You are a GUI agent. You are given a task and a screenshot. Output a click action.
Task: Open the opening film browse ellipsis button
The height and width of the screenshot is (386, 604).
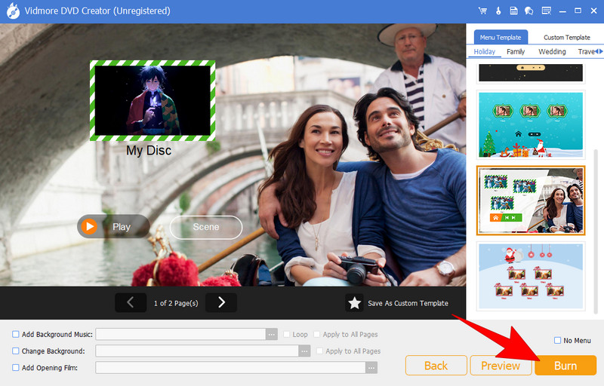[371, 367]
